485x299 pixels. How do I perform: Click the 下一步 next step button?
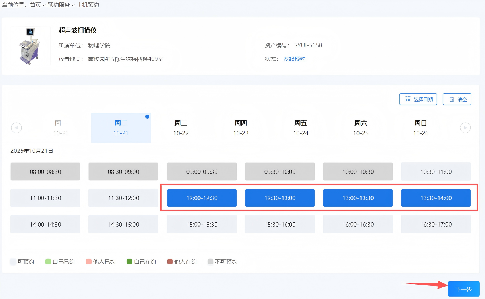click(x=463, y=289)
